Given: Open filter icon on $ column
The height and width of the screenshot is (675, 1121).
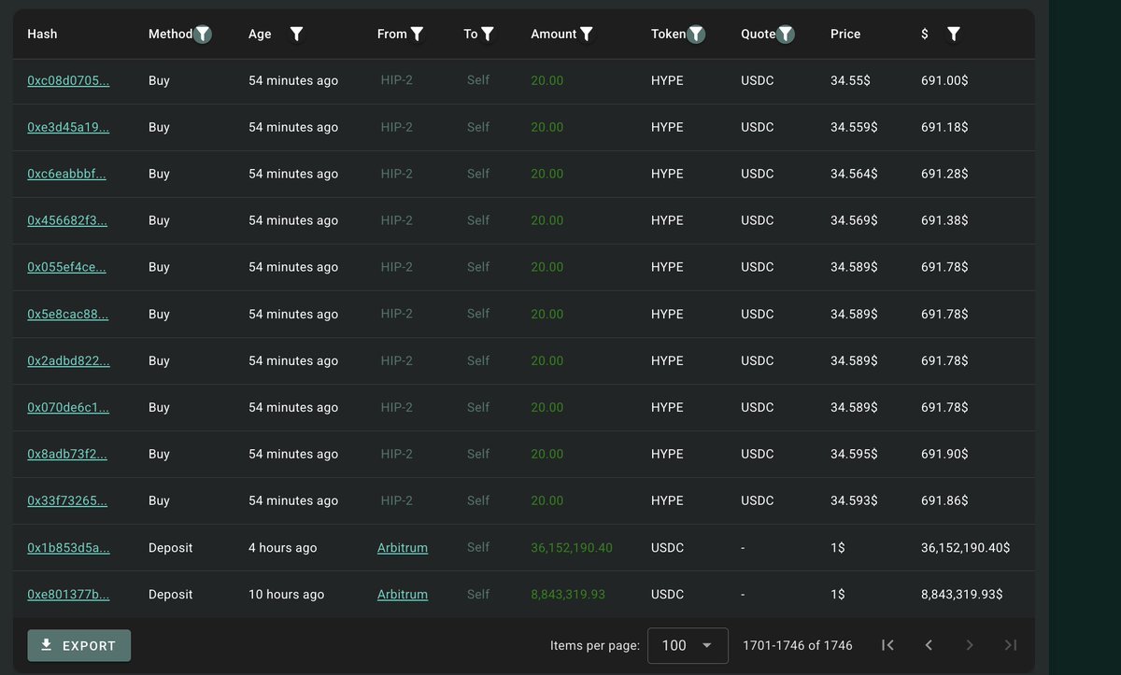Looking at the screenshot, I should coord(953,34).
